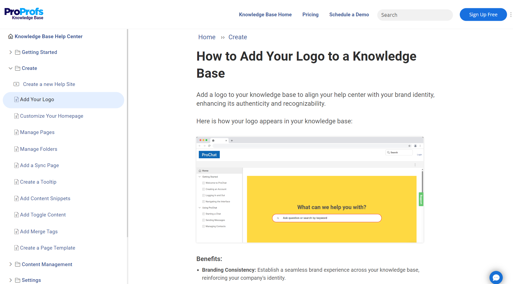The height and width of the screenshot is (284, 513).
Task: Click the page icon beside Manage Folders
Action: [x=17, y=149]
